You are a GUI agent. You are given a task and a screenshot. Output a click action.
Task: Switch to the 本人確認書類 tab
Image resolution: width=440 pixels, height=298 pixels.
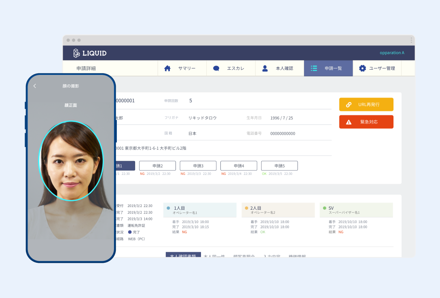[x=183, y=255]
